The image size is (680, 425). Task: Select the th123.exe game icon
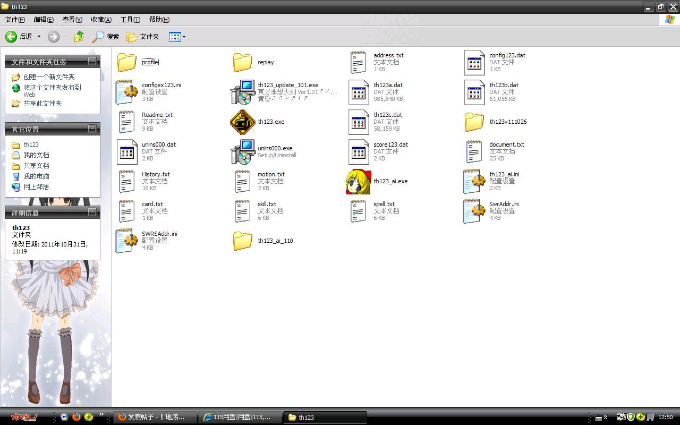tap(242, 122)
